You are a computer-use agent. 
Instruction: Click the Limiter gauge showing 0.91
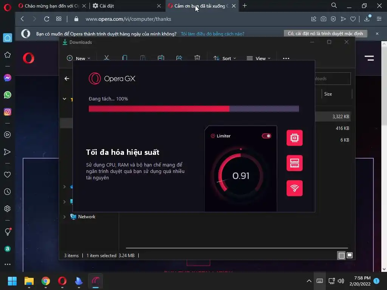click(x=241, y=176)
